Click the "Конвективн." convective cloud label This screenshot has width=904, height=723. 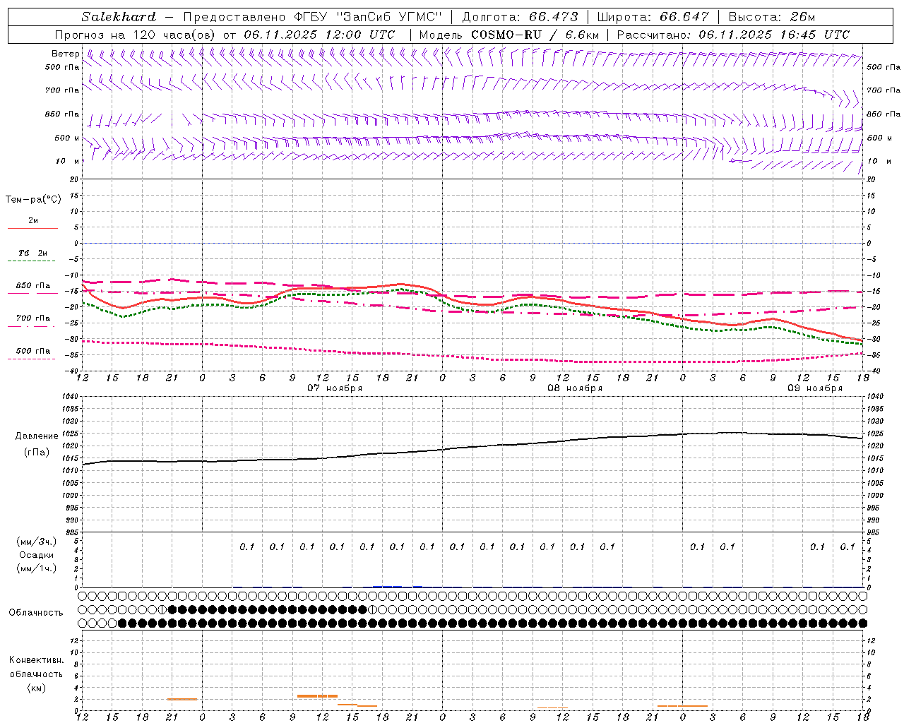[x=37, y=660]
